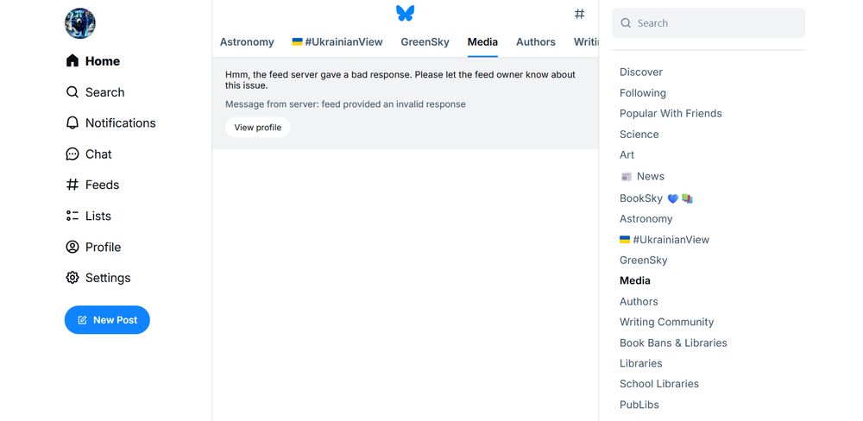This screenshot has width=863, height=421.
Task: Switch to the Authors tab
Action: coord(536,41)
